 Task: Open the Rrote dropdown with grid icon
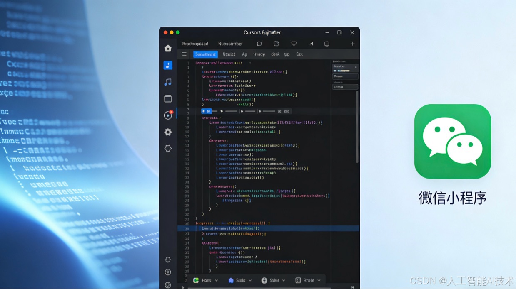tap(308, 280)
